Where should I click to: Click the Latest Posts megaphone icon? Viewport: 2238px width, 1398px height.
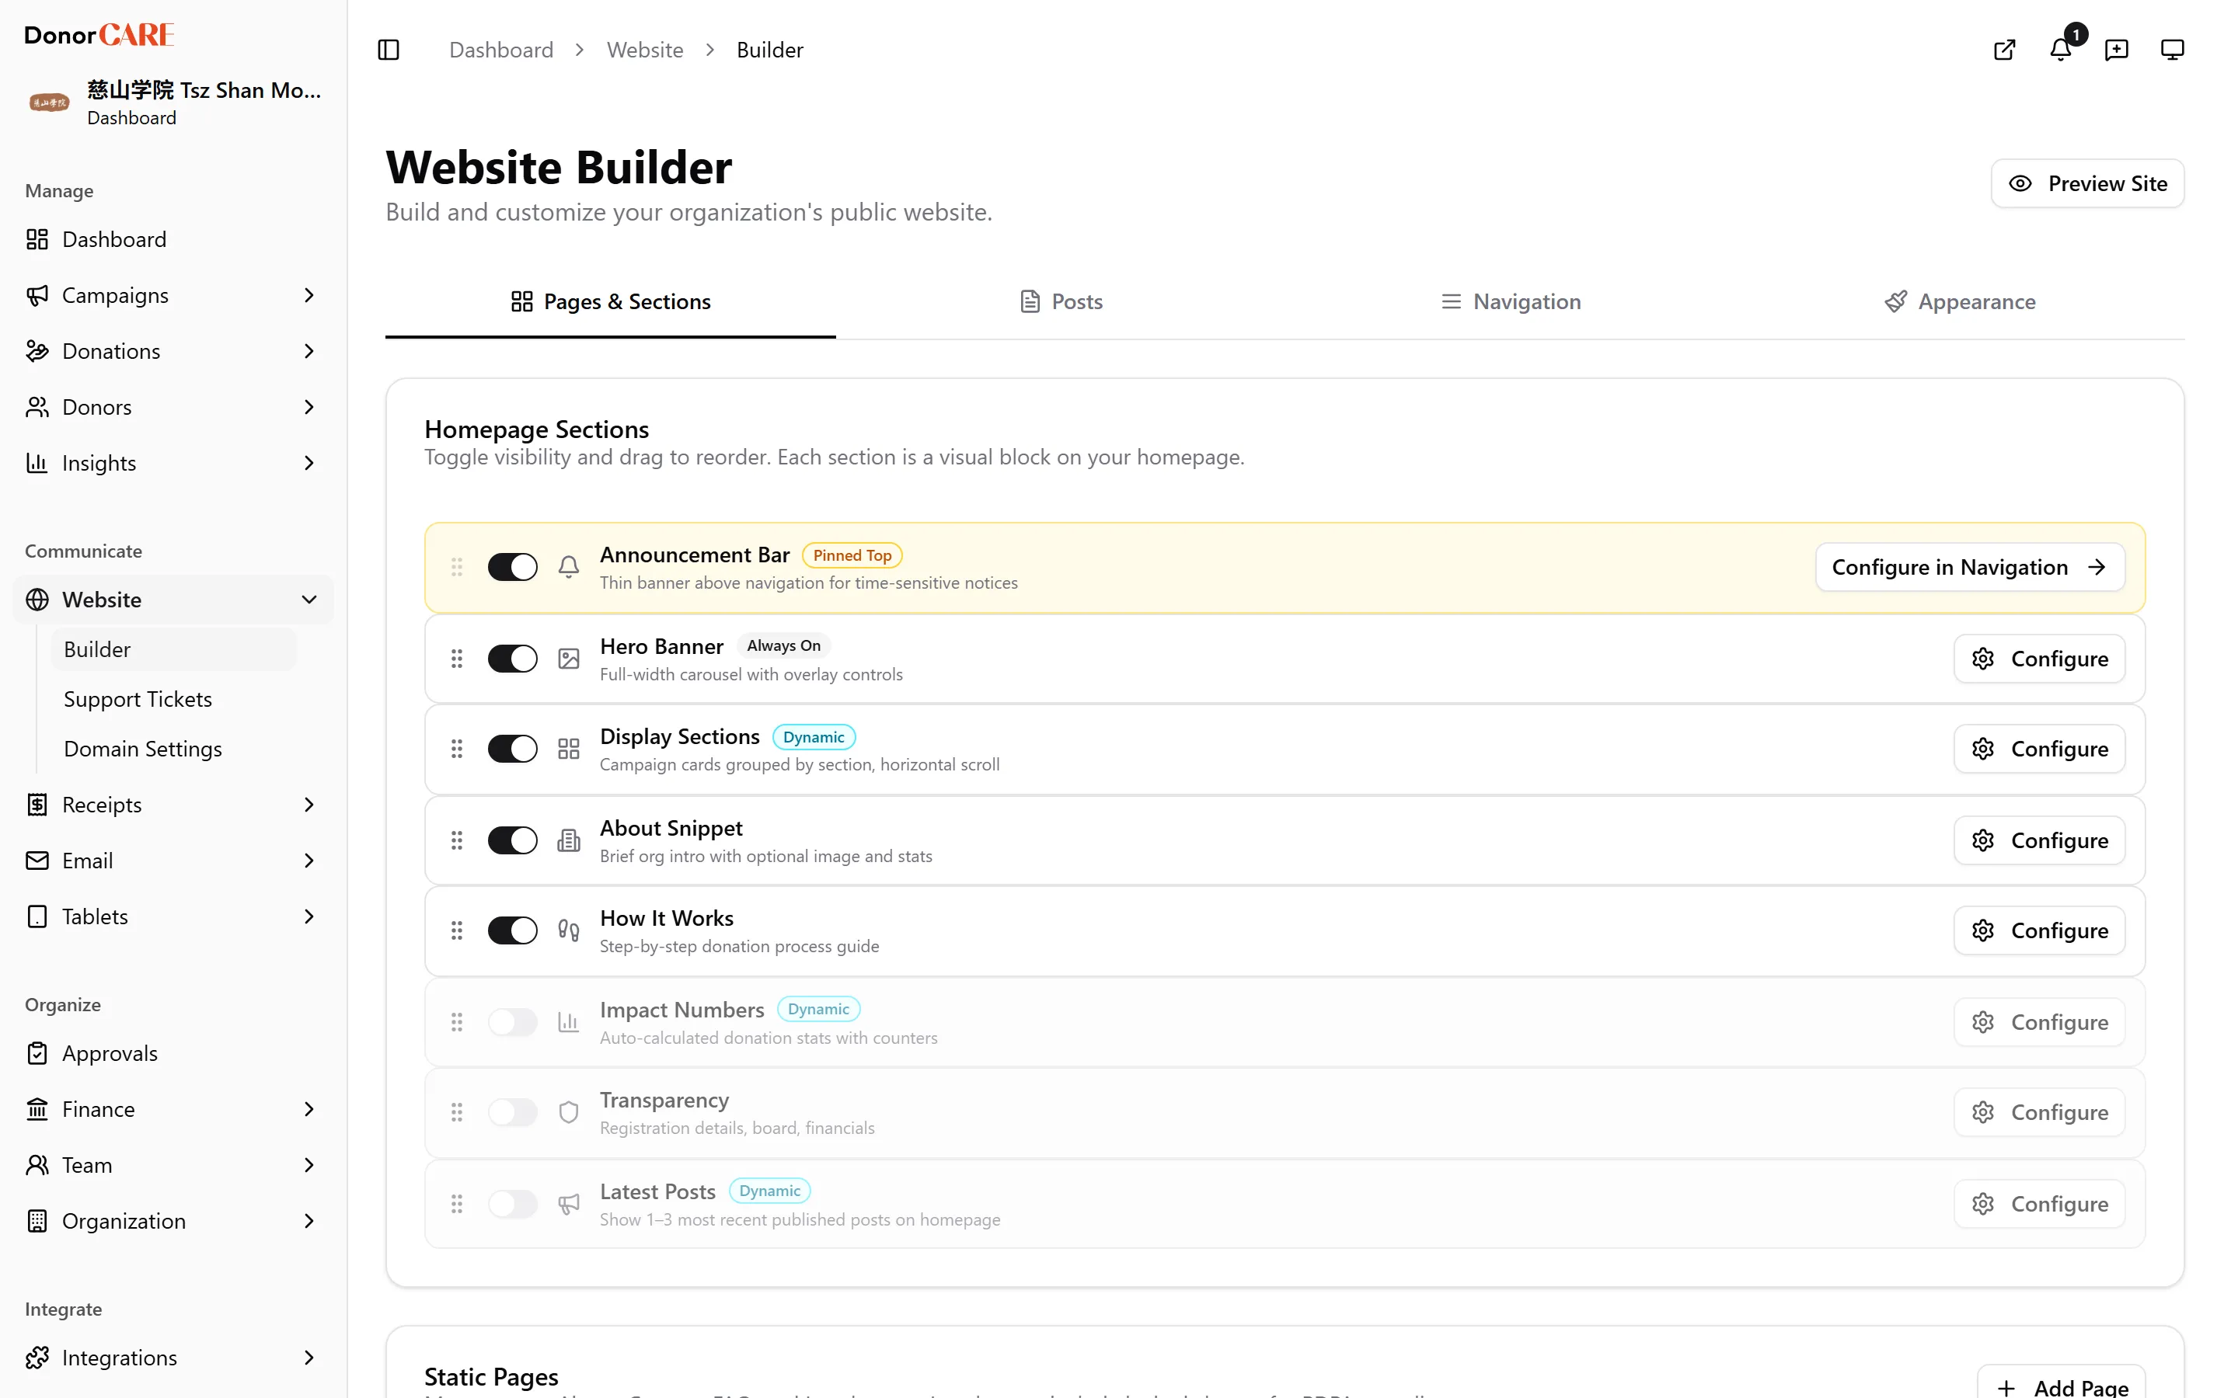[x=569, y=1204]
